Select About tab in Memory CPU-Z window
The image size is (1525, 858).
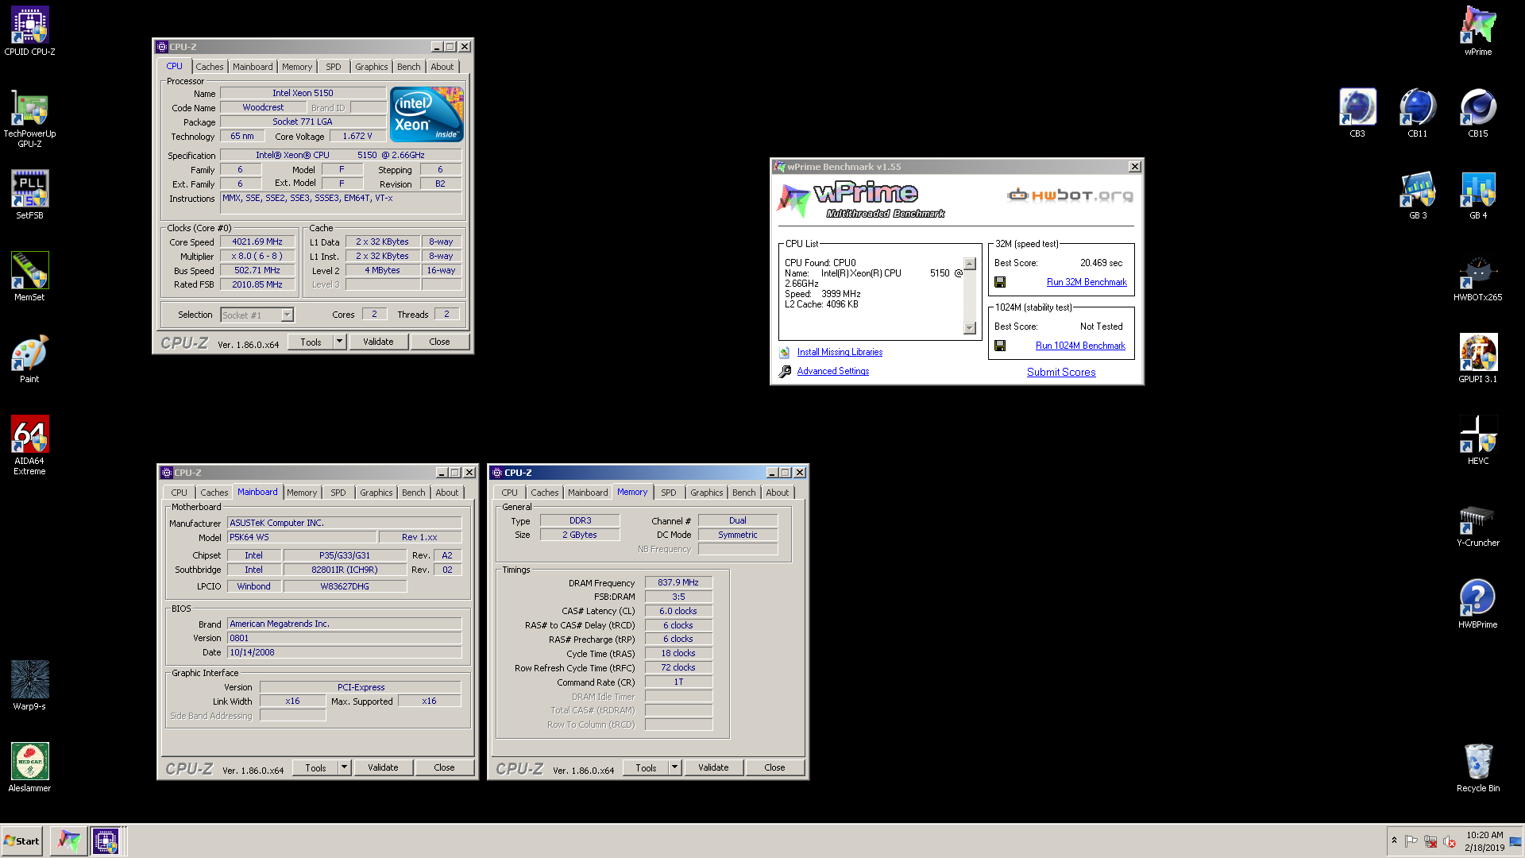778,493
